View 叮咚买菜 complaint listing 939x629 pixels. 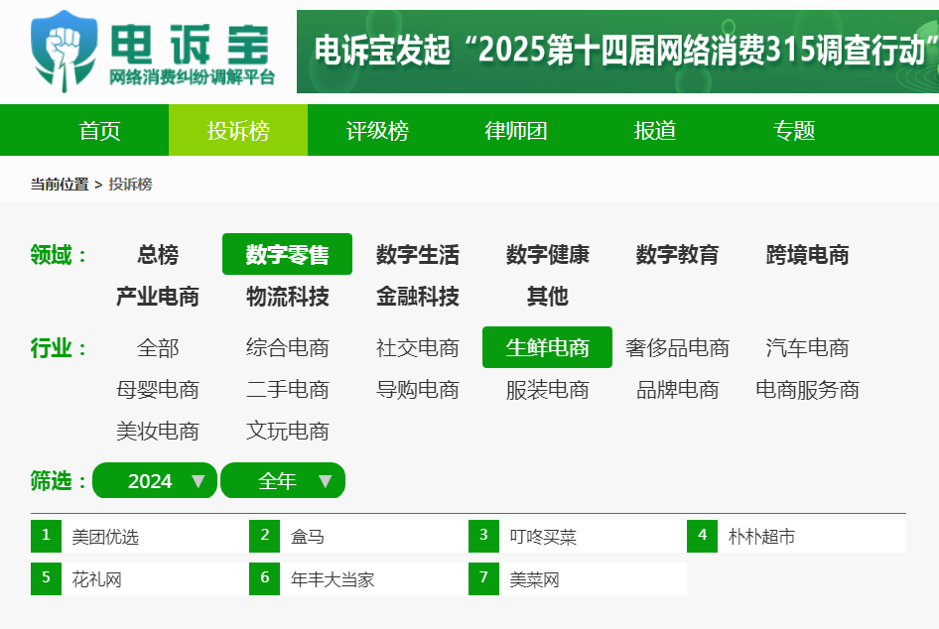(543, 537)
